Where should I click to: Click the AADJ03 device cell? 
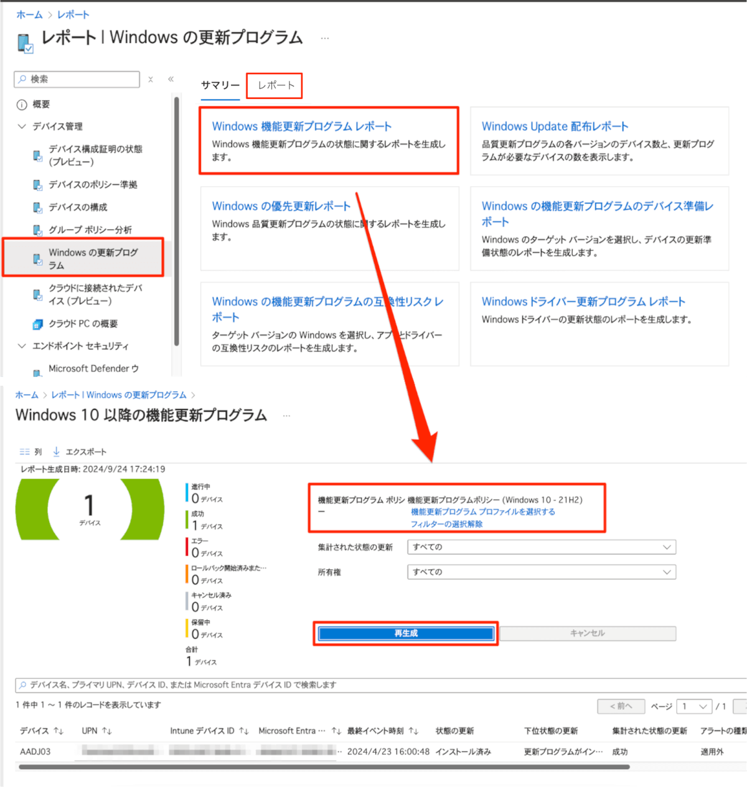[35, 752]
